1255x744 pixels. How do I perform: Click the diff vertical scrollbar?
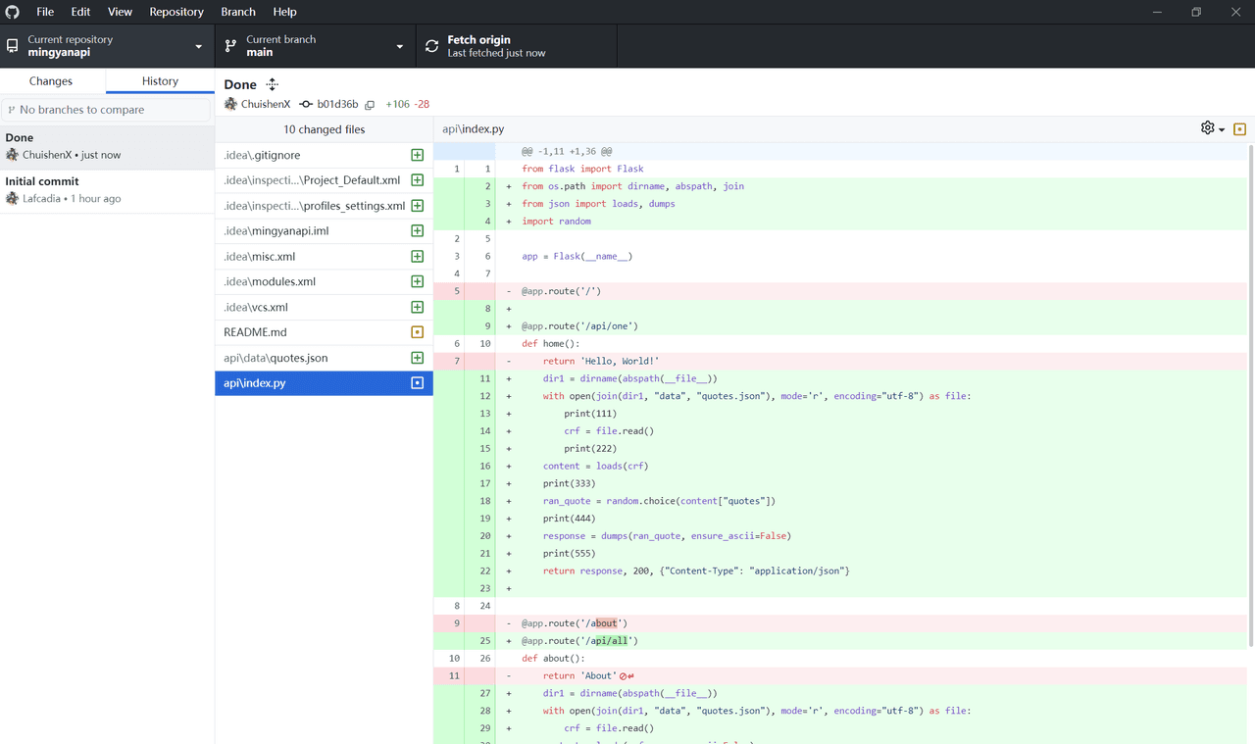click(1250, 392)
